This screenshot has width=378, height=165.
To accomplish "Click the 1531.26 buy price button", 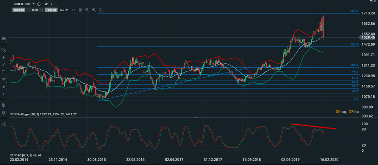I will (51, 10).
